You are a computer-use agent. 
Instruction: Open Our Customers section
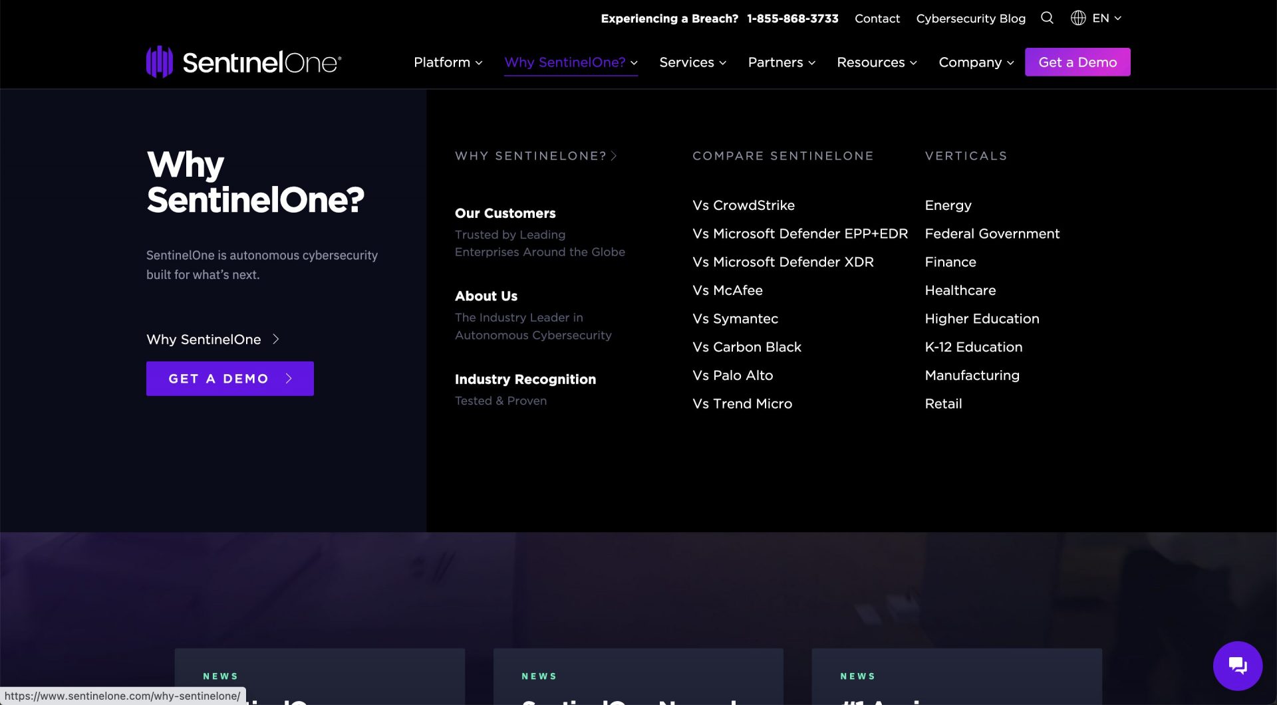pos(505,213)
